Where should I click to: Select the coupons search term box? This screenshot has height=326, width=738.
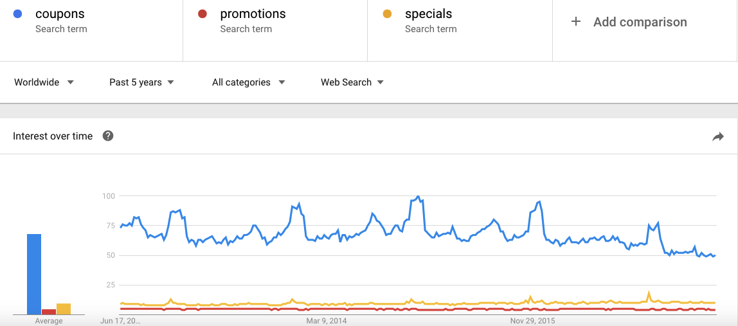click(x=91, y=31)
